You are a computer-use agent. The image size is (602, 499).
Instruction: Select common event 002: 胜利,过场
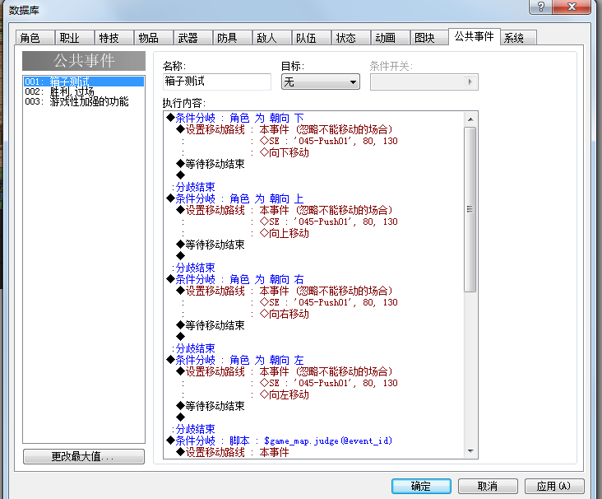click(84, 91)
